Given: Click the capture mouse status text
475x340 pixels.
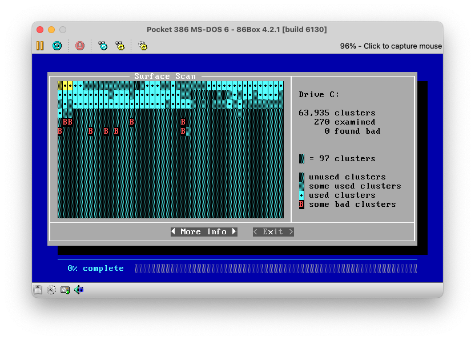Looking at the screenshot, I should click(x=391, y=46).
